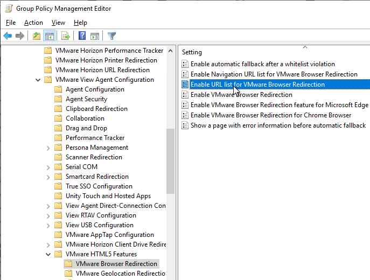370x280 pixels.
Task: Click the tree pane scrollbar thumb
Action: click(170, 161)
